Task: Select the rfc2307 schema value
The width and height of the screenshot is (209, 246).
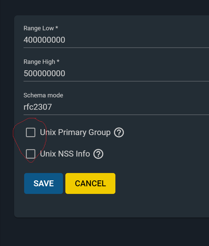Action: [x=38, y=107]
